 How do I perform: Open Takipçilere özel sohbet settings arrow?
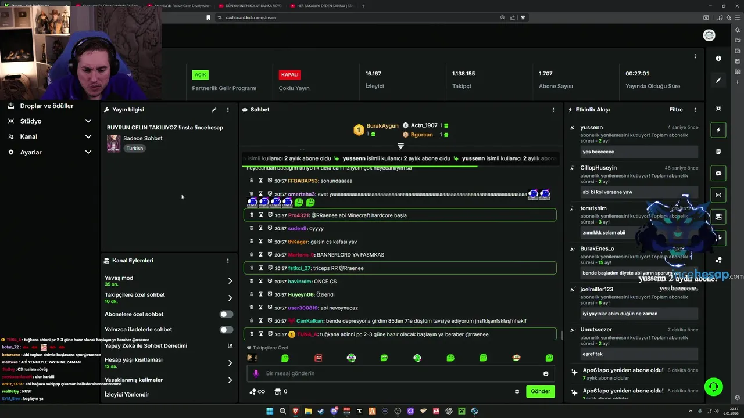coord(230,298)
